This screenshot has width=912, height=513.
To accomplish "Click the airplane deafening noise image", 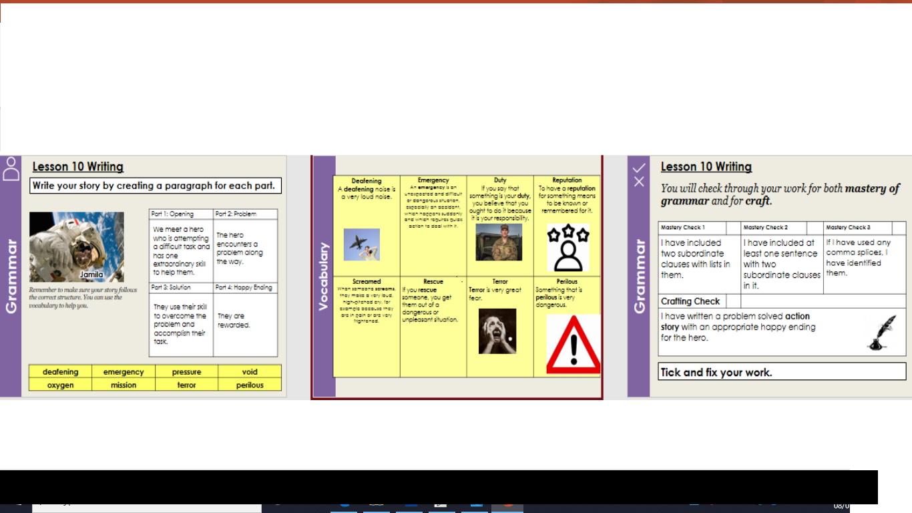I will (361, 244).
